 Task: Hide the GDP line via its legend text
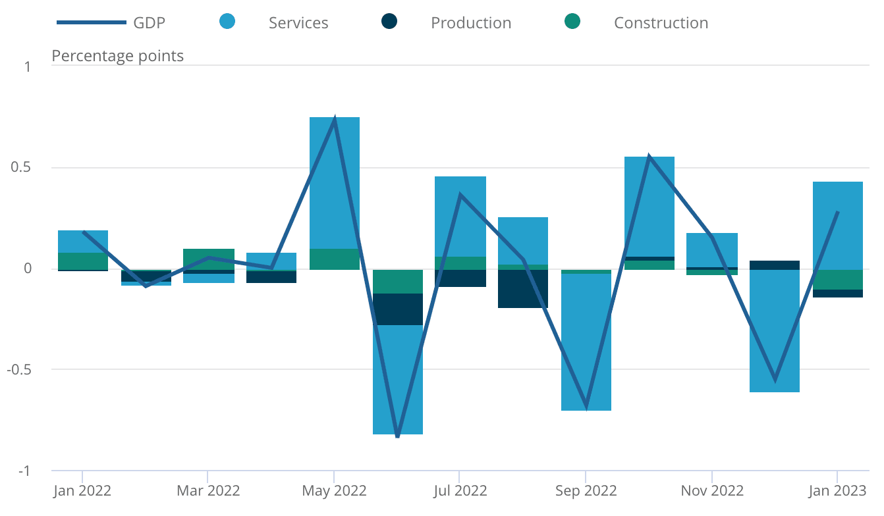pos(150,23)
